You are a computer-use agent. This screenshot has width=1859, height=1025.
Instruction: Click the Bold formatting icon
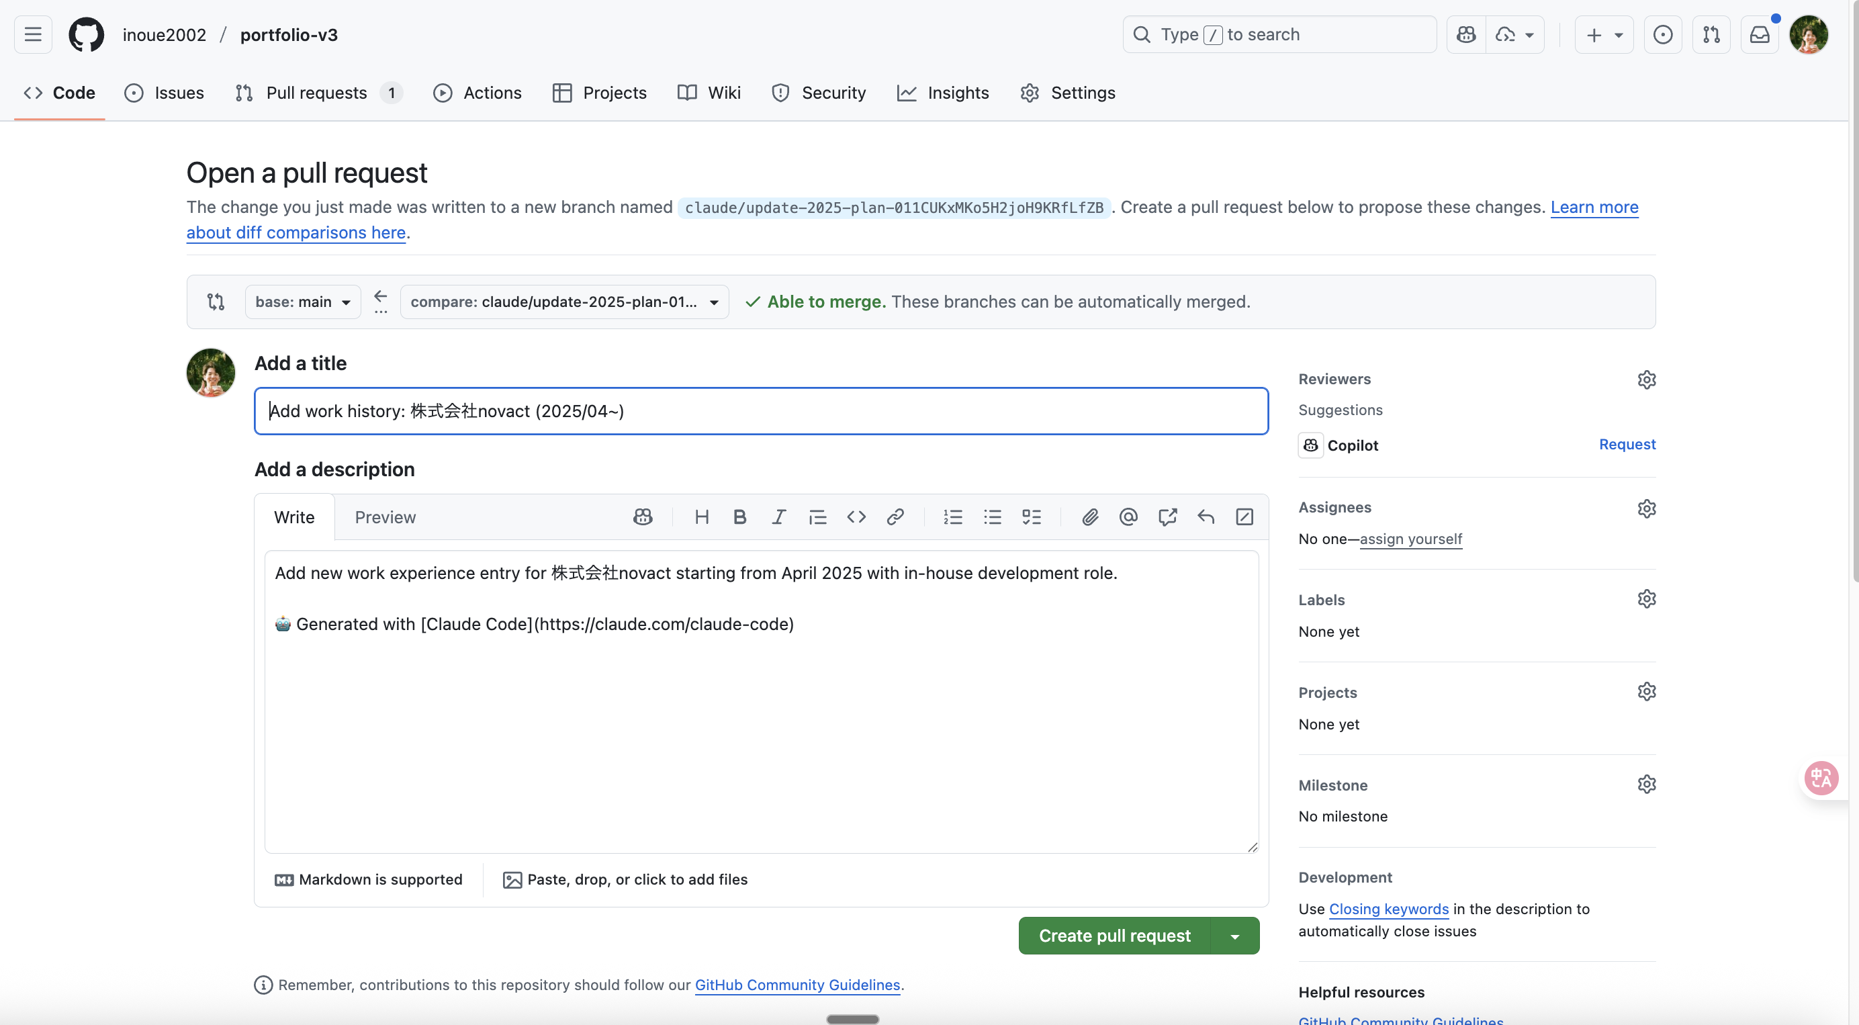click(739, 517)
